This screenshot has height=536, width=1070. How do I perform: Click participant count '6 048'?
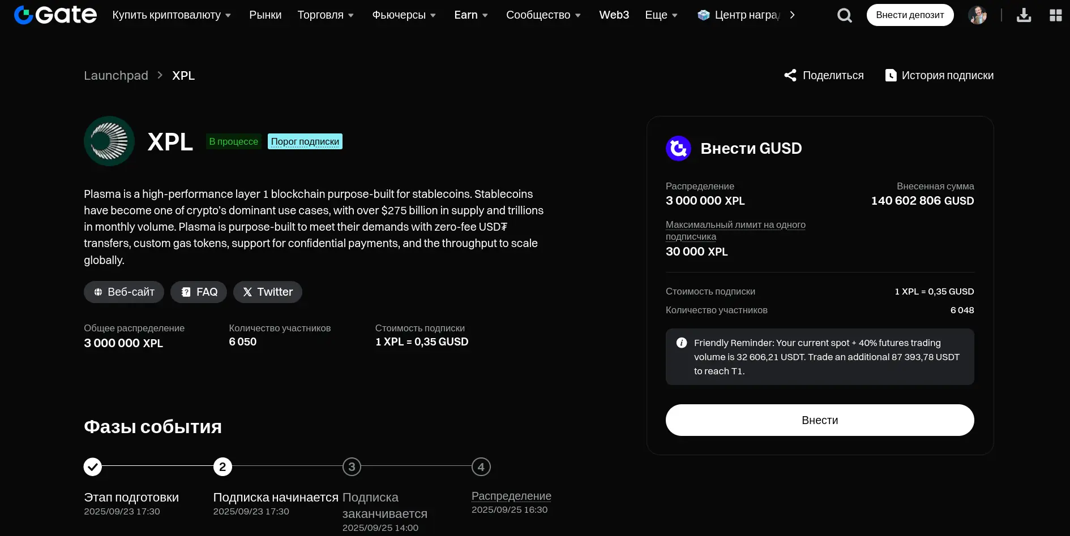point(962,310)
